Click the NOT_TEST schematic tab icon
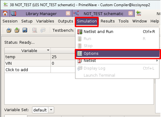This screenshot has height=117, width=161. (x=76, y=13)
